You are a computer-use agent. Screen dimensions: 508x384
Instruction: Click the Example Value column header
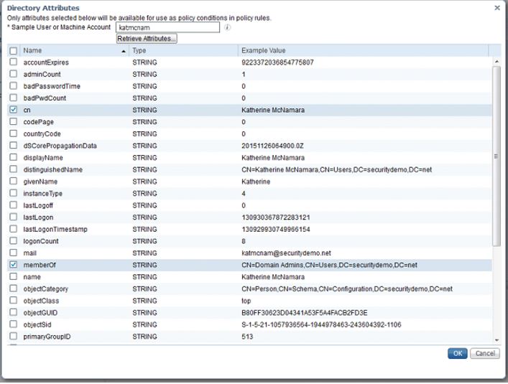pos(363,51)
